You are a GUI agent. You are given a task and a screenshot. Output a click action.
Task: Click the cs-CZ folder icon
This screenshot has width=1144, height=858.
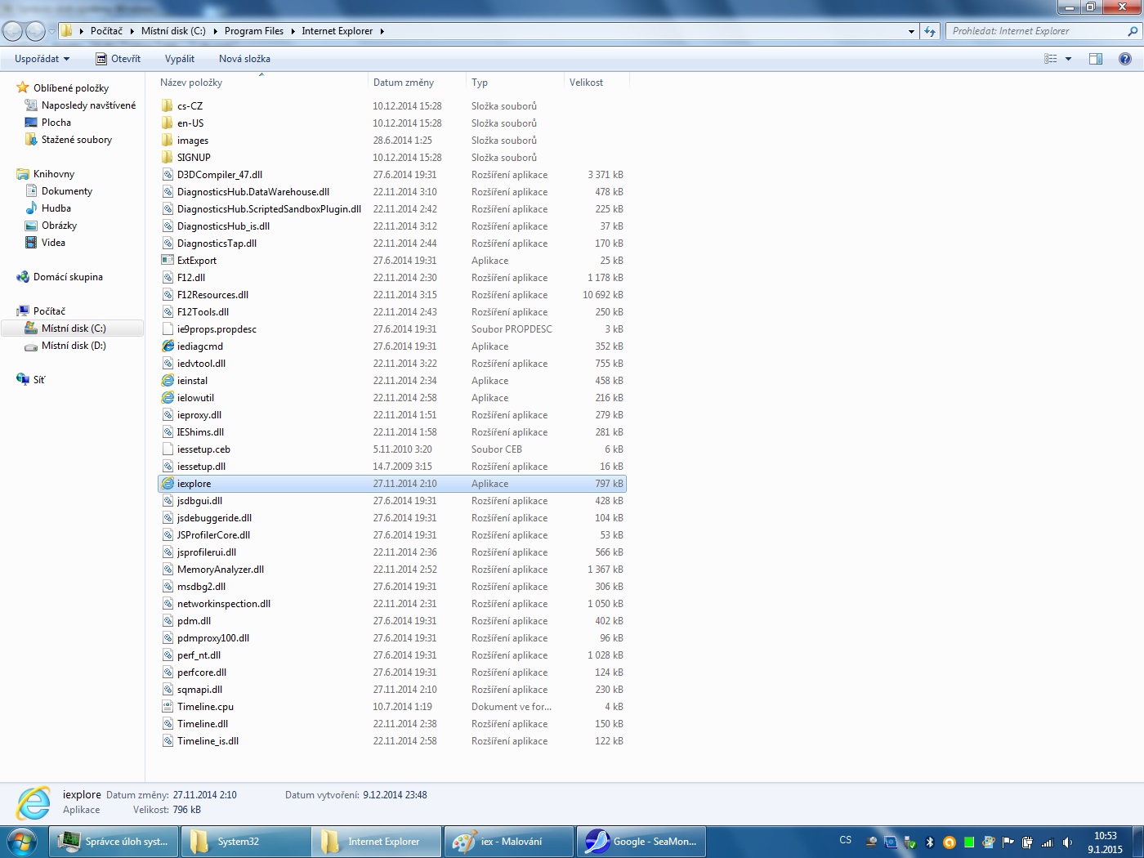point(168,106)
